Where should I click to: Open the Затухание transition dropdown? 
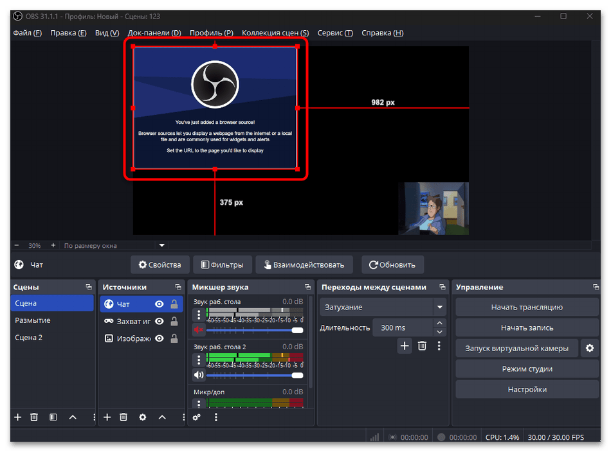click(x=383, y=308)
